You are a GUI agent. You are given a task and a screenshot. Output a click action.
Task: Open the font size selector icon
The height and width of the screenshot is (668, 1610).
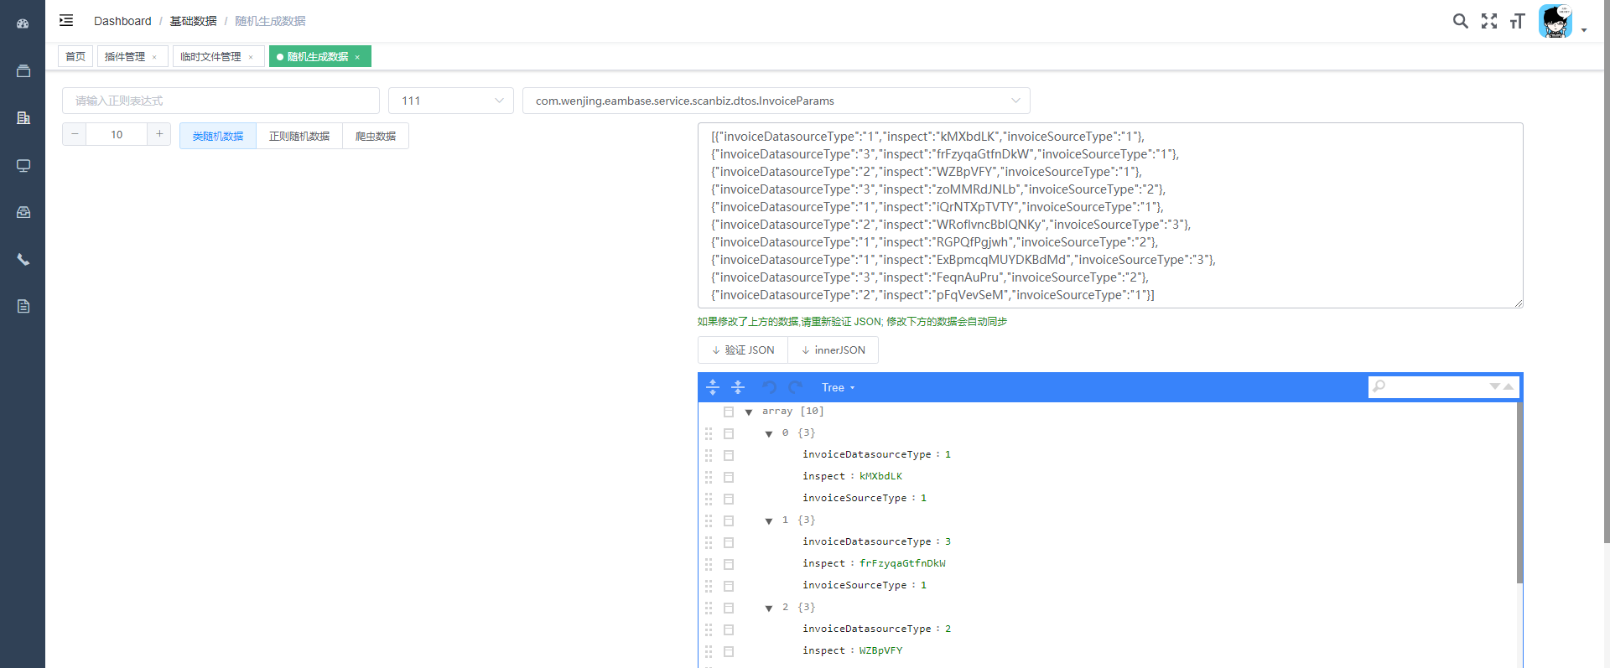tap(1517, 21)
